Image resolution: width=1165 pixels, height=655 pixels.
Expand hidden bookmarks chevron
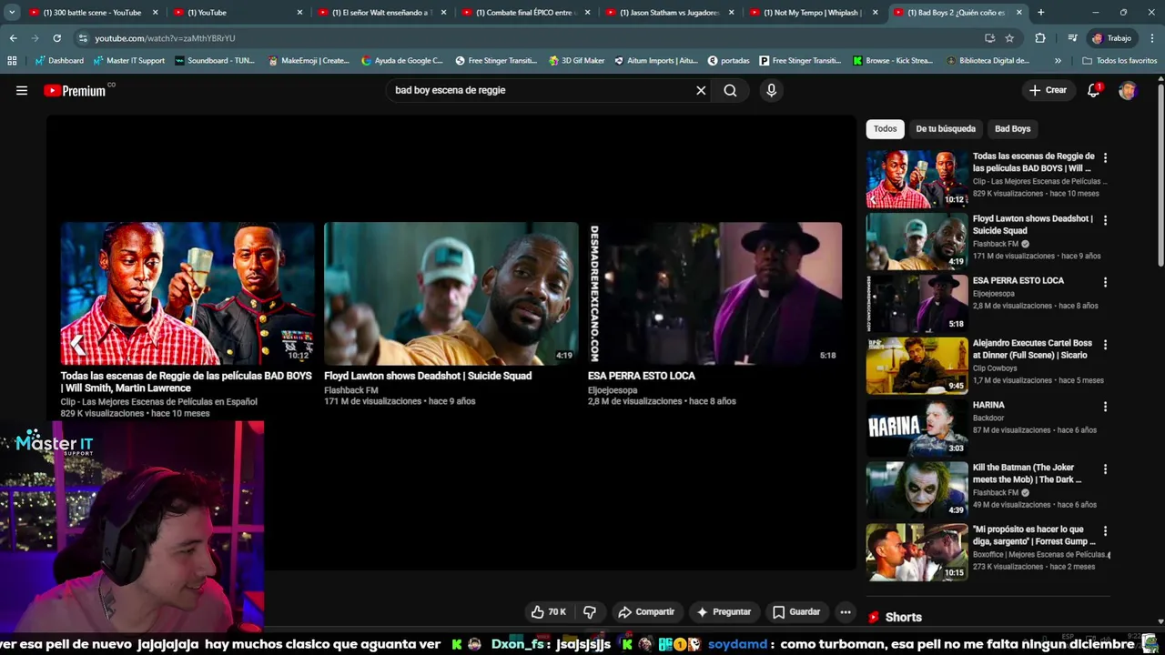[1058, 61]
